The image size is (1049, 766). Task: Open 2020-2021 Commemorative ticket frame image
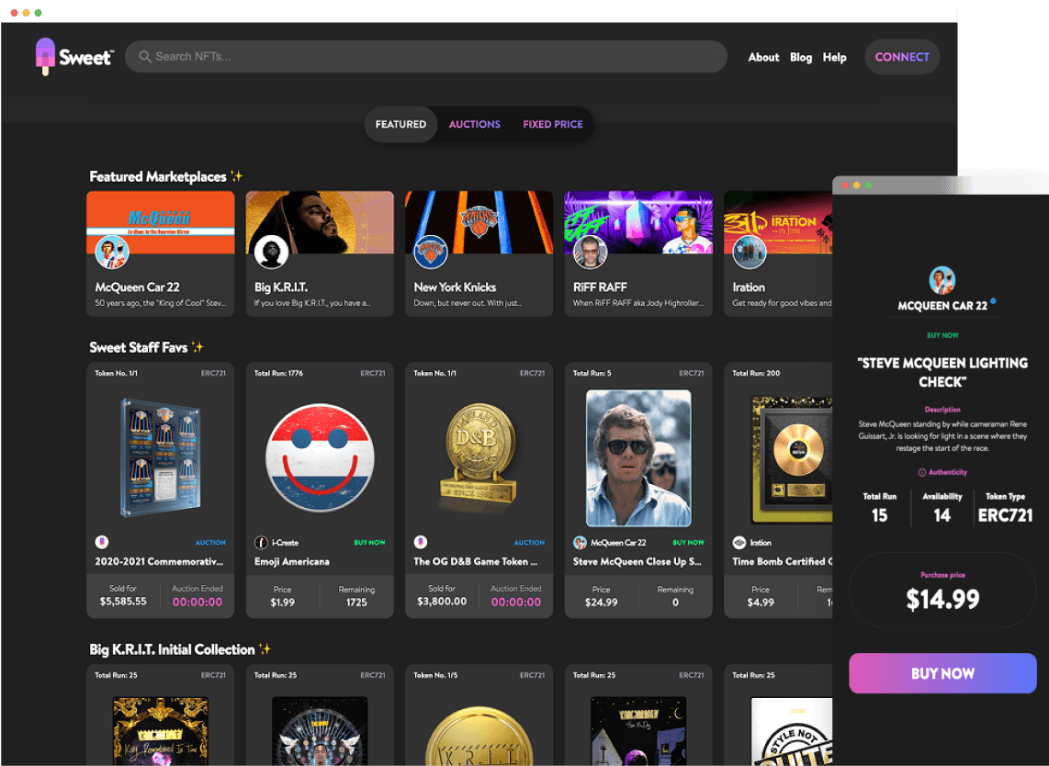pyautogui.click(x=161, y=458)
